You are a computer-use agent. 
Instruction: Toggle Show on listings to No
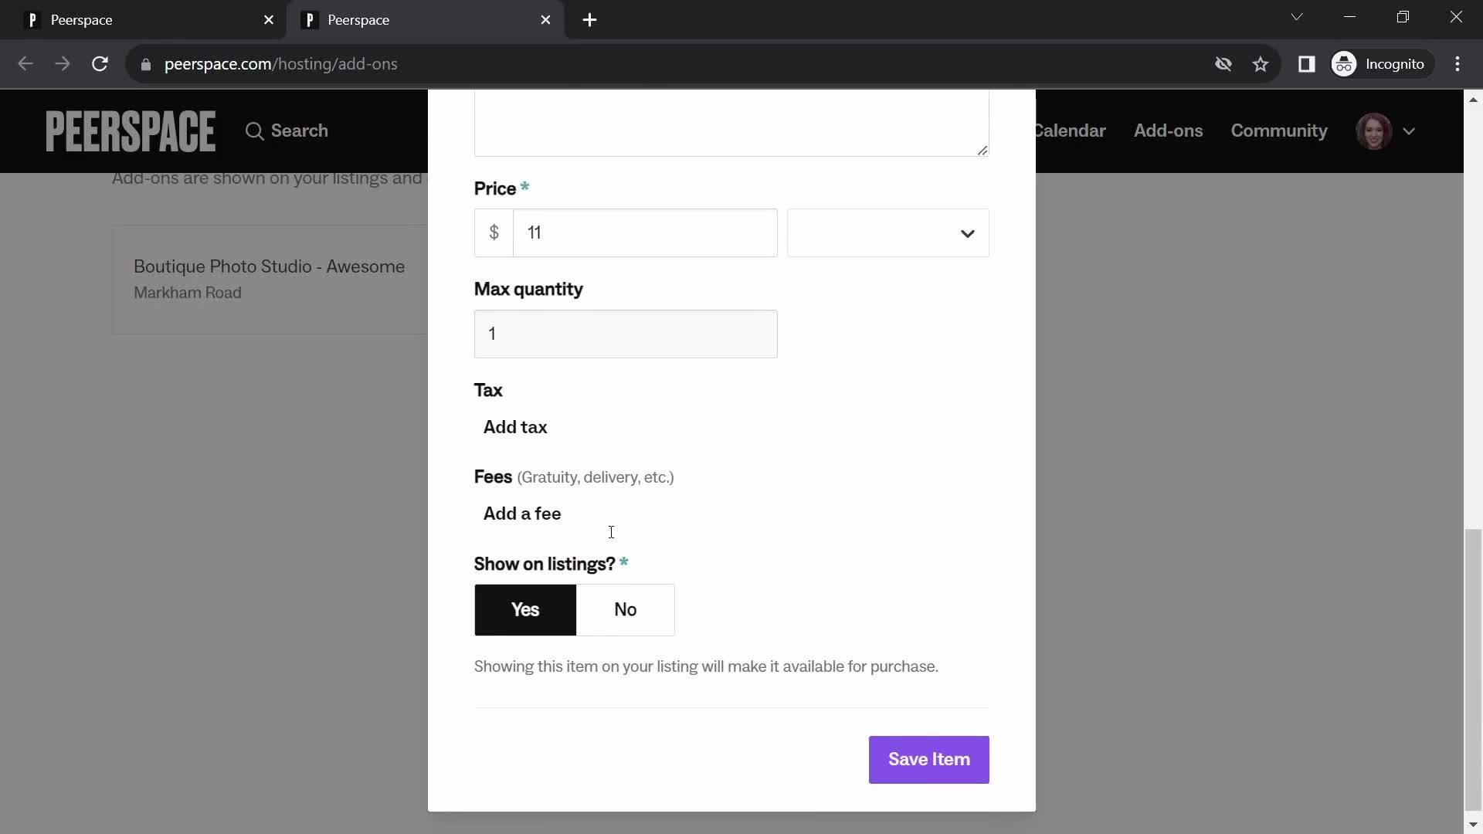click(x=624, y=609)
